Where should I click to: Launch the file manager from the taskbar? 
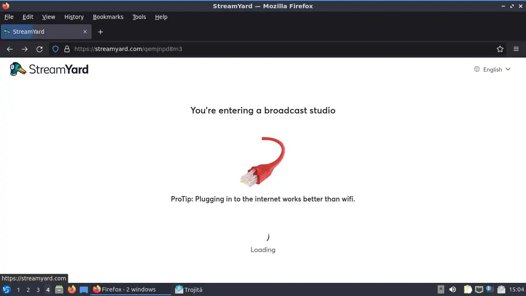[59, 289]
